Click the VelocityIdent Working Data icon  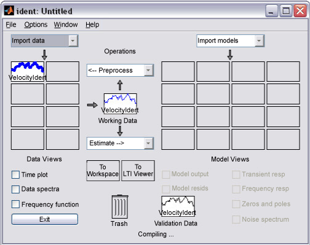click(120, 103)
